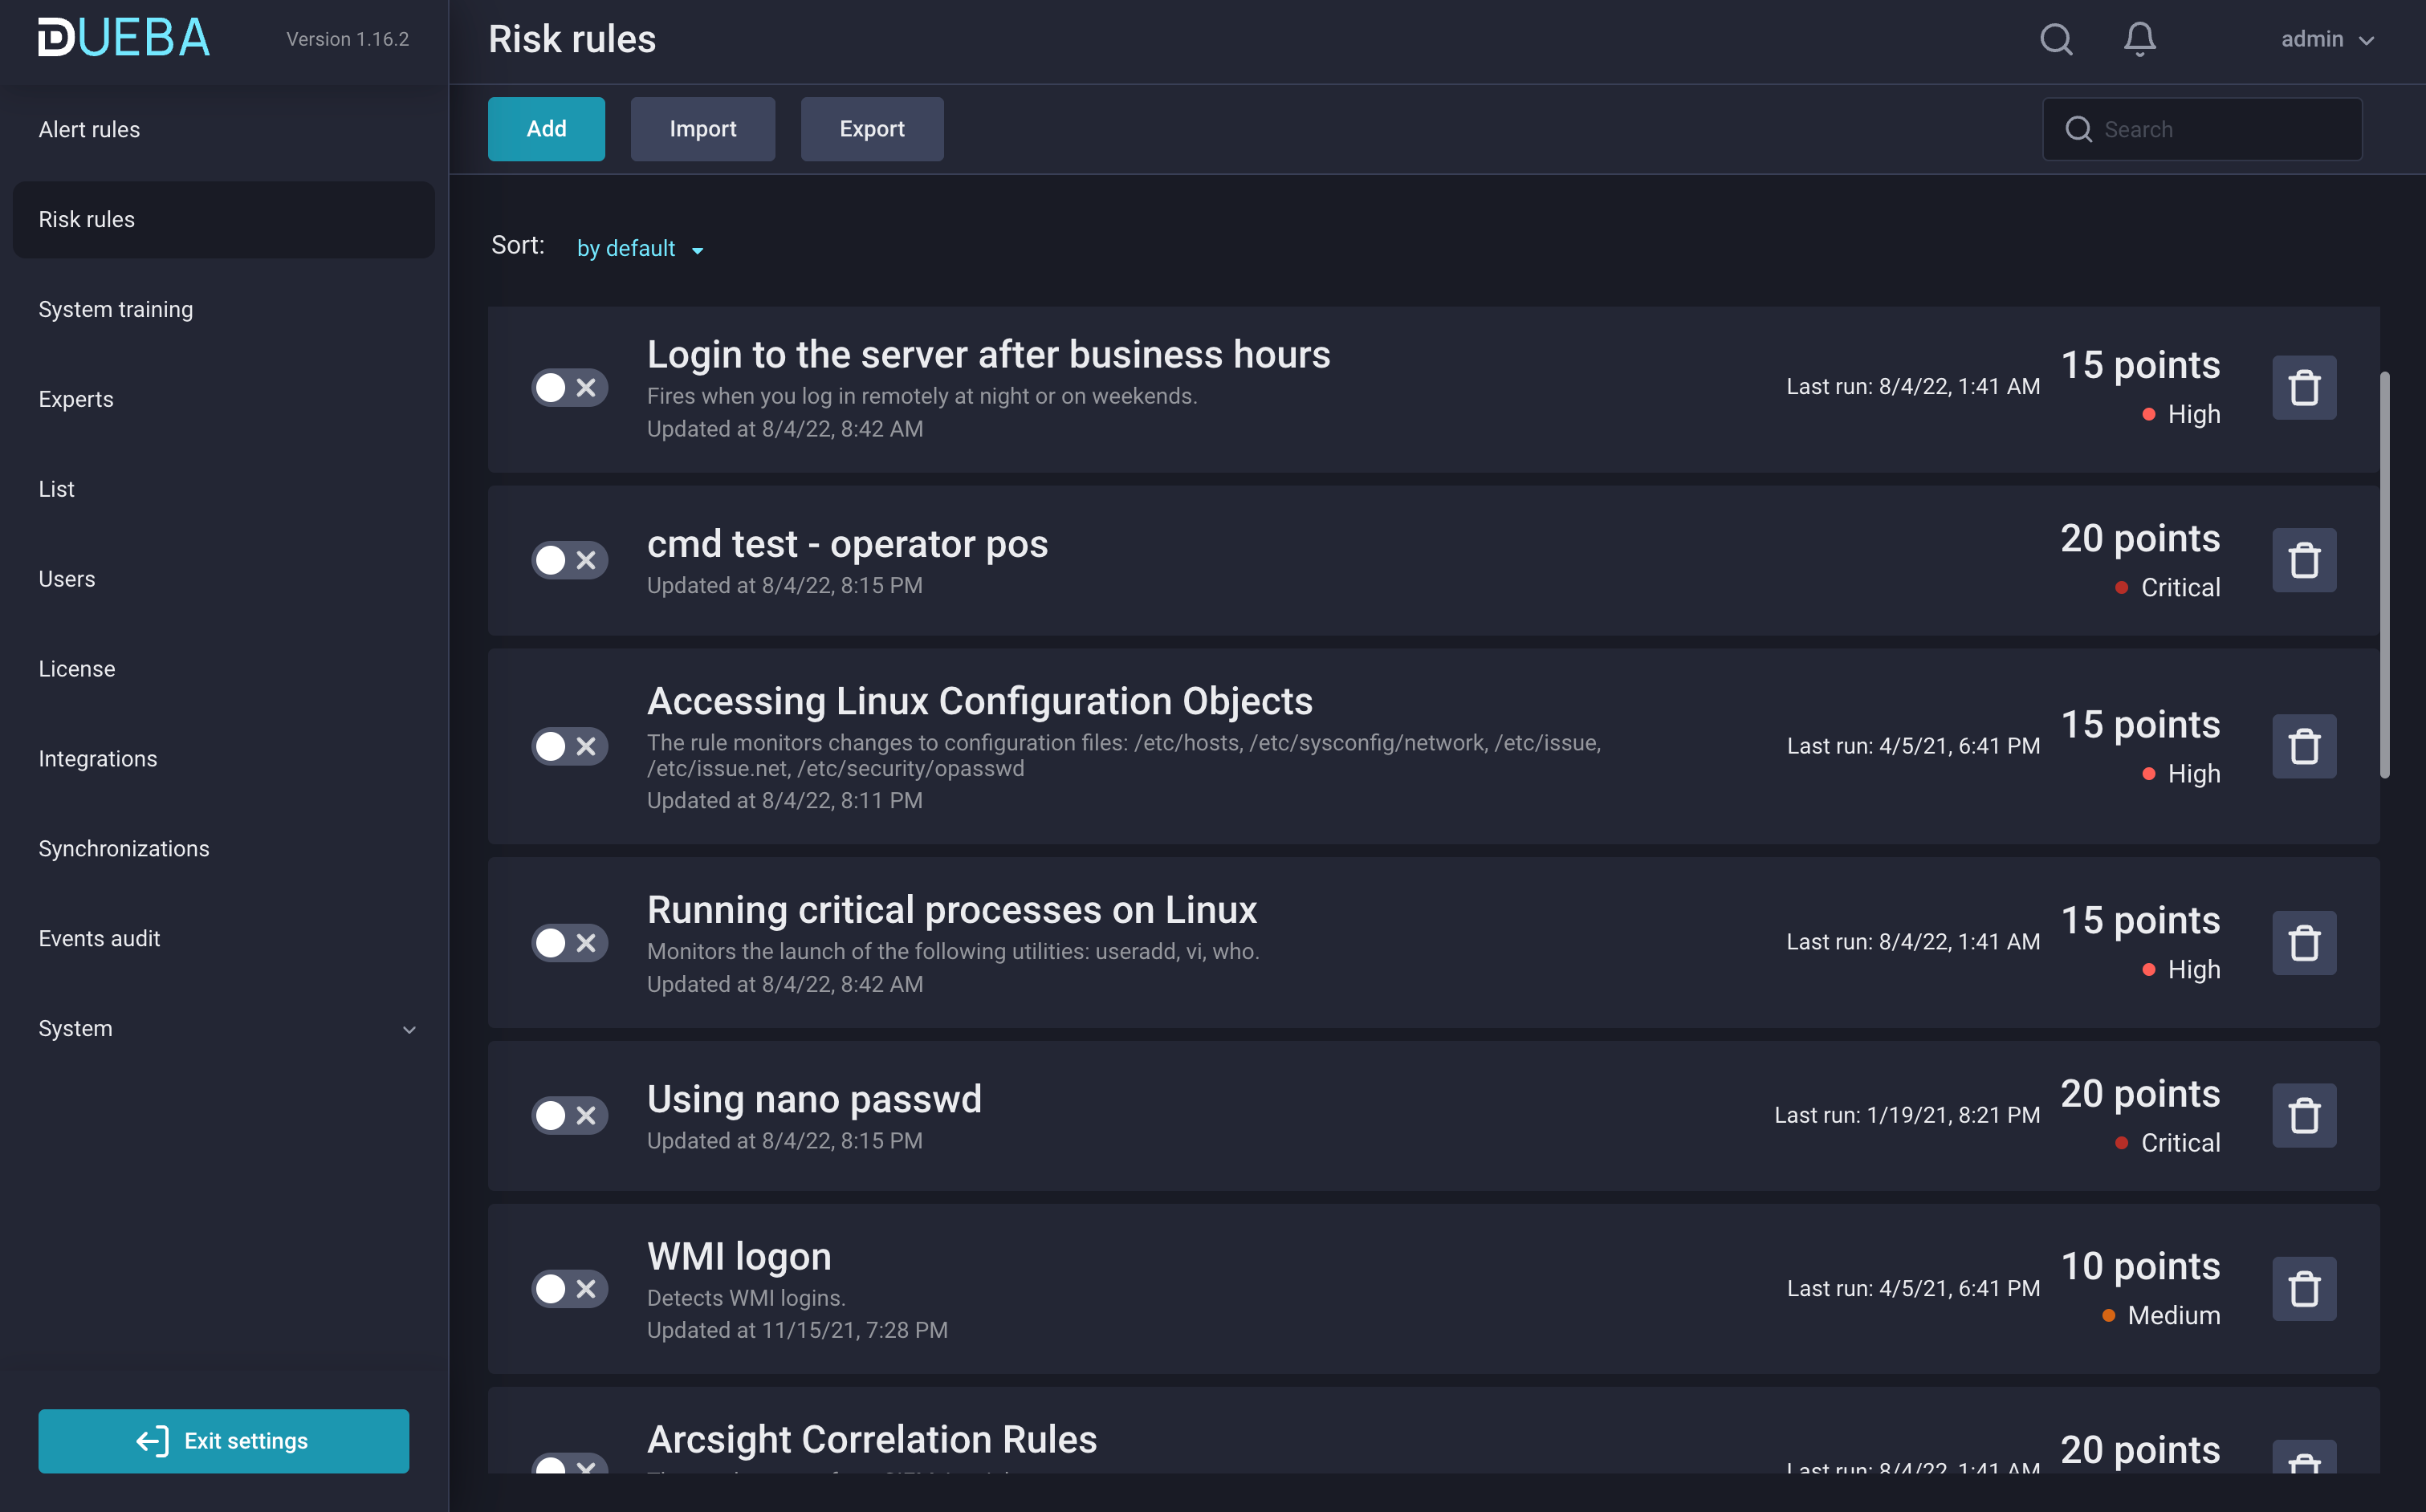
Task: Click the Add button
Action: point(546,129)
